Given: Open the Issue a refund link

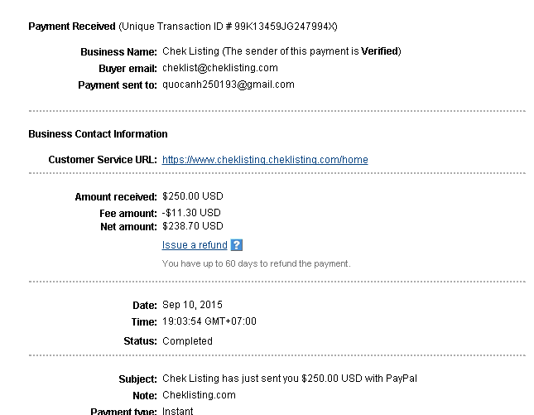Looking at the screenshot, I should point(195,245).
